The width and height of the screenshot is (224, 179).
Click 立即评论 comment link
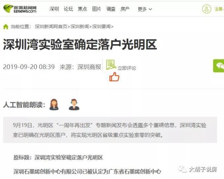coord(127,68)
